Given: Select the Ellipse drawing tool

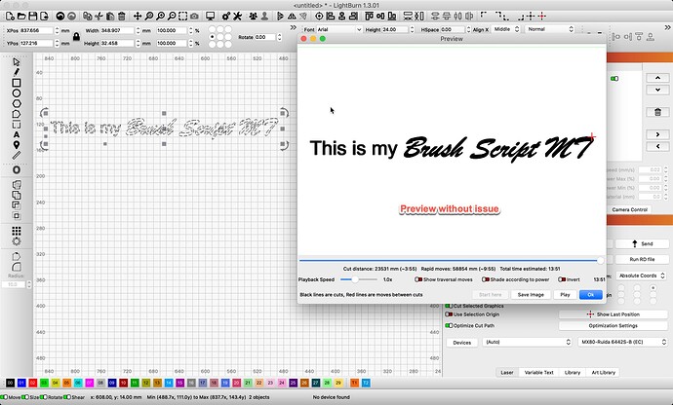Looking at the screenshot, I should (x=17, y=93).
